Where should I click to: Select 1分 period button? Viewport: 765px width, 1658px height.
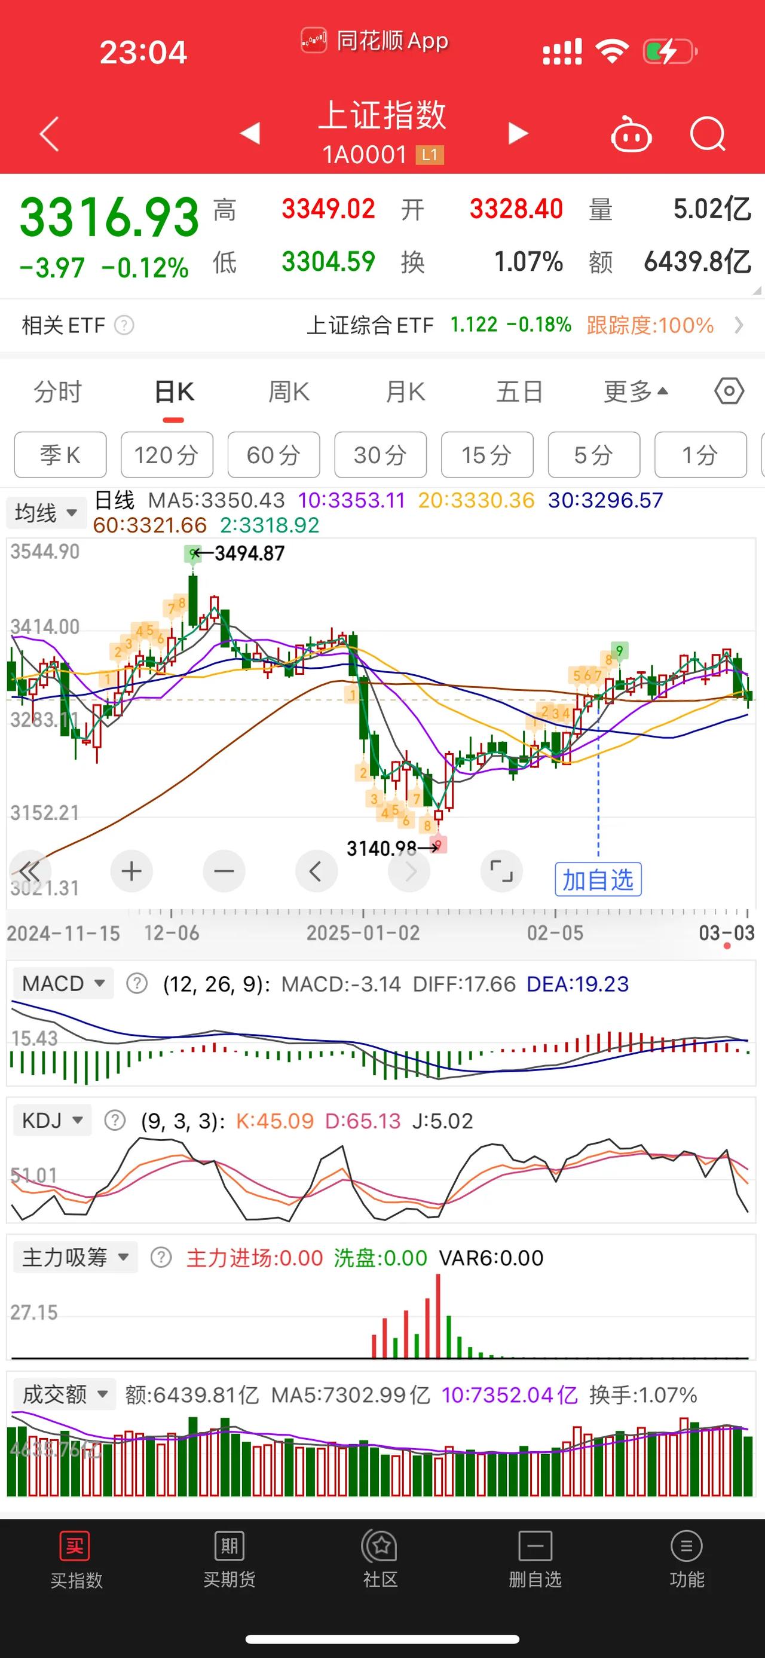(700, 455)
